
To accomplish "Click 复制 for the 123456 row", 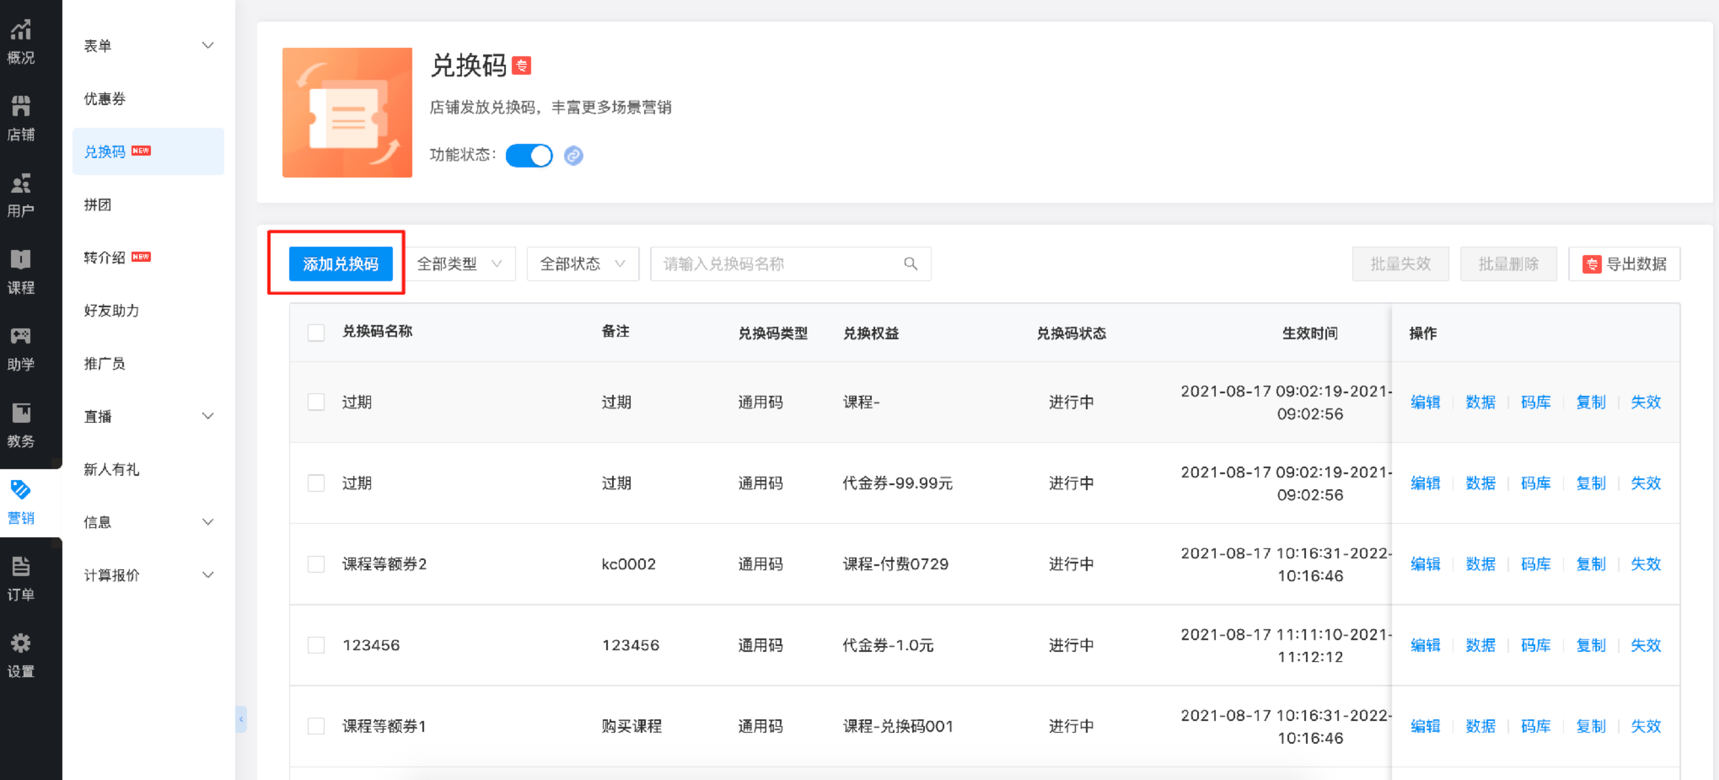I will pos(1591,645).
